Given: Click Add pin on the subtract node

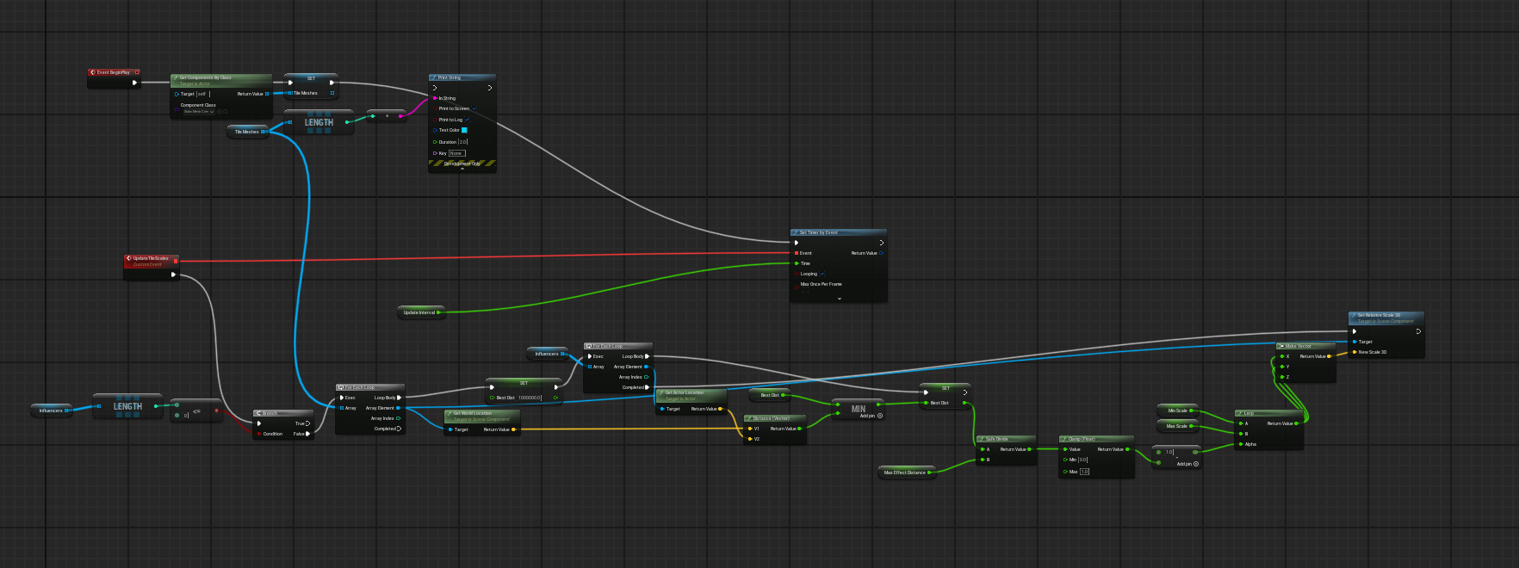Looking at the screenshot, I should coord(1195,464).
